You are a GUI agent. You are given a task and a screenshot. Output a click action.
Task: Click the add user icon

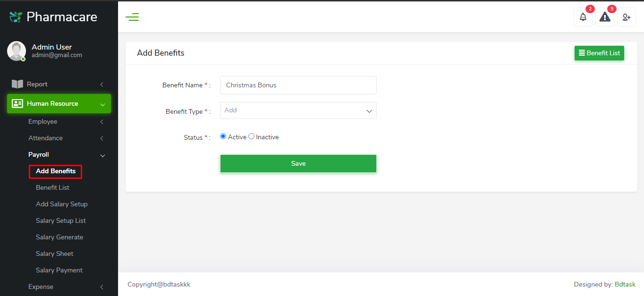(x=626, y=17)
